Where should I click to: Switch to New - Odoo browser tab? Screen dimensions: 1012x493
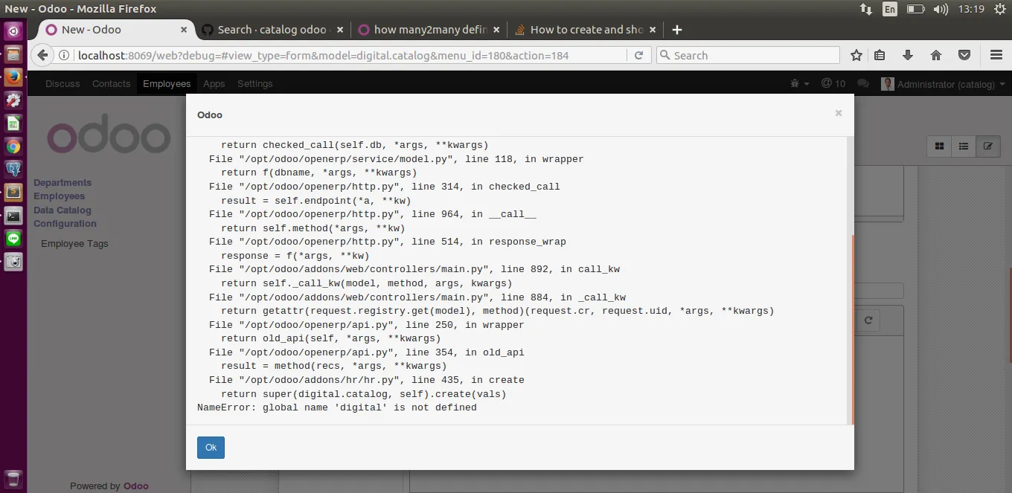112,30
